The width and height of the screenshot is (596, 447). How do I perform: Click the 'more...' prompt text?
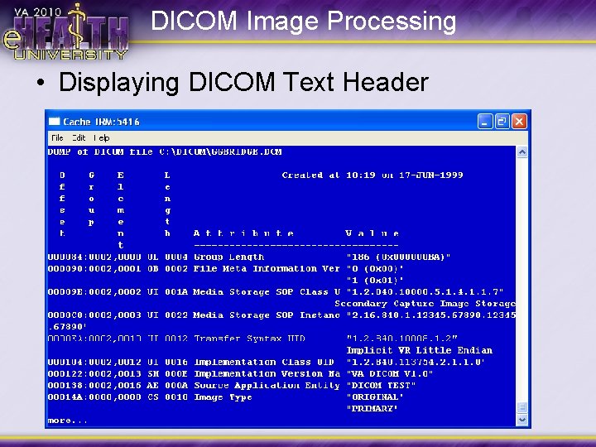pyautogui.click(x=67, y=421)
